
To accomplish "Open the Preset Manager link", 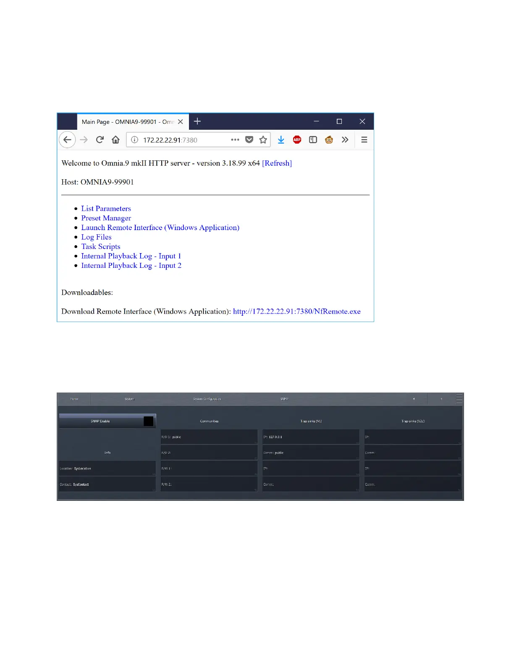I will 106,218.
